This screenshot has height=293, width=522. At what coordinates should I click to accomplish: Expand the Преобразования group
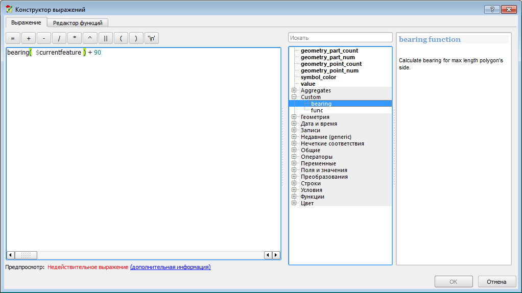(x=294, y=177)
